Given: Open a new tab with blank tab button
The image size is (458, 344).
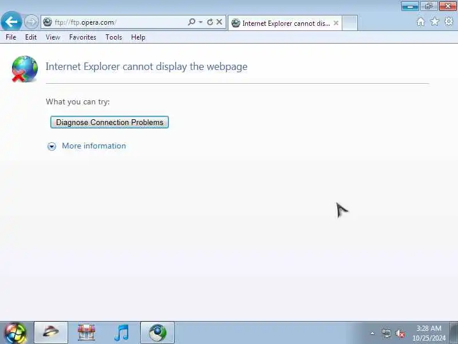Looking at the screenshot, I should click(350, 23).
